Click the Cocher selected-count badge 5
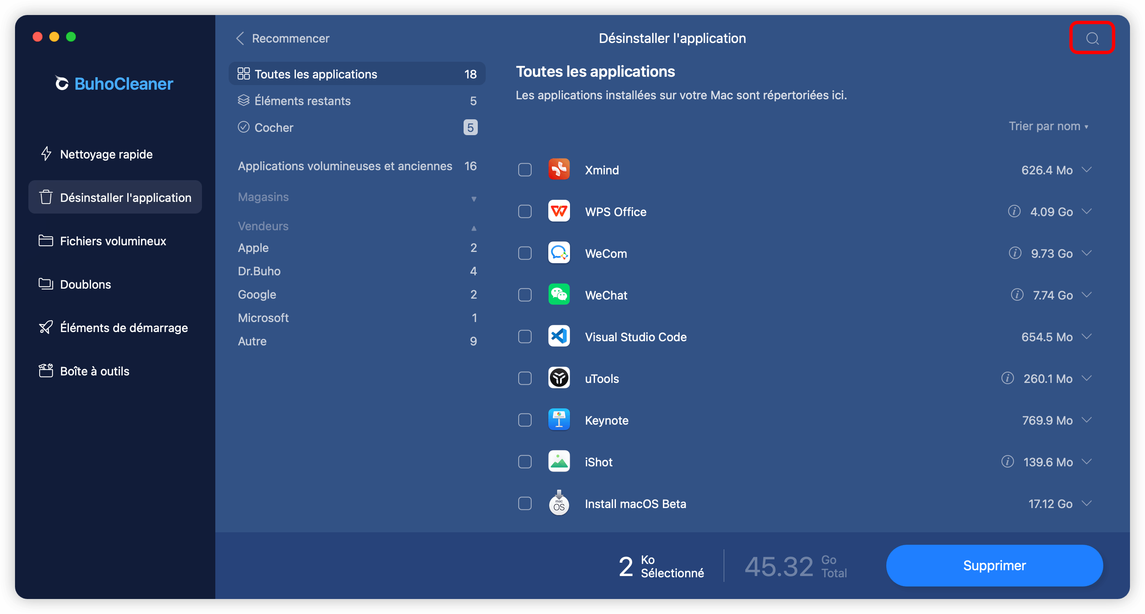Image resolution: width=1145 pixels, height=614 pixels. 470,128
